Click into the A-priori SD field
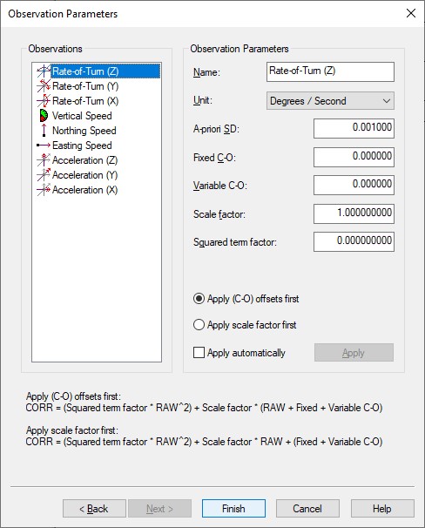This screenshot has height=528, width=425. pos(354,128)
